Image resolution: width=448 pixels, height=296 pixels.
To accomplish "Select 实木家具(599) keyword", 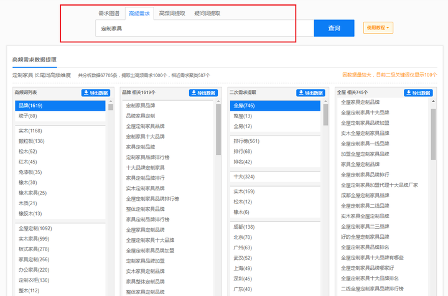I will pyautogui.click(x=60, y=239).
